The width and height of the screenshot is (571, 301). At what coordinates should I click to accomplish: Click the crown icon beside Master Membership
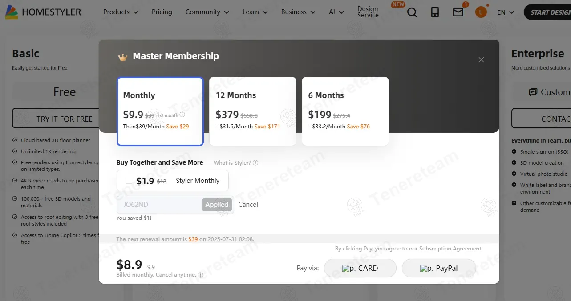coord(123,56)
